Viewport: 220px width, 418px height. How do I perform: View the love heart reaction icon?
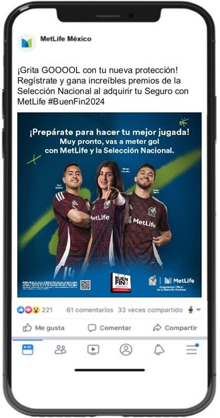(28, 310)
